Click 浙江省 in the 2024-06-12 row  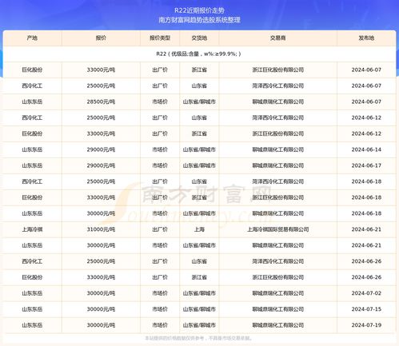pyautogui.click(x=199, y=133)
